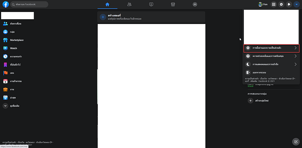Click Ad Choices in left sidebar footer

click(44, 142)
